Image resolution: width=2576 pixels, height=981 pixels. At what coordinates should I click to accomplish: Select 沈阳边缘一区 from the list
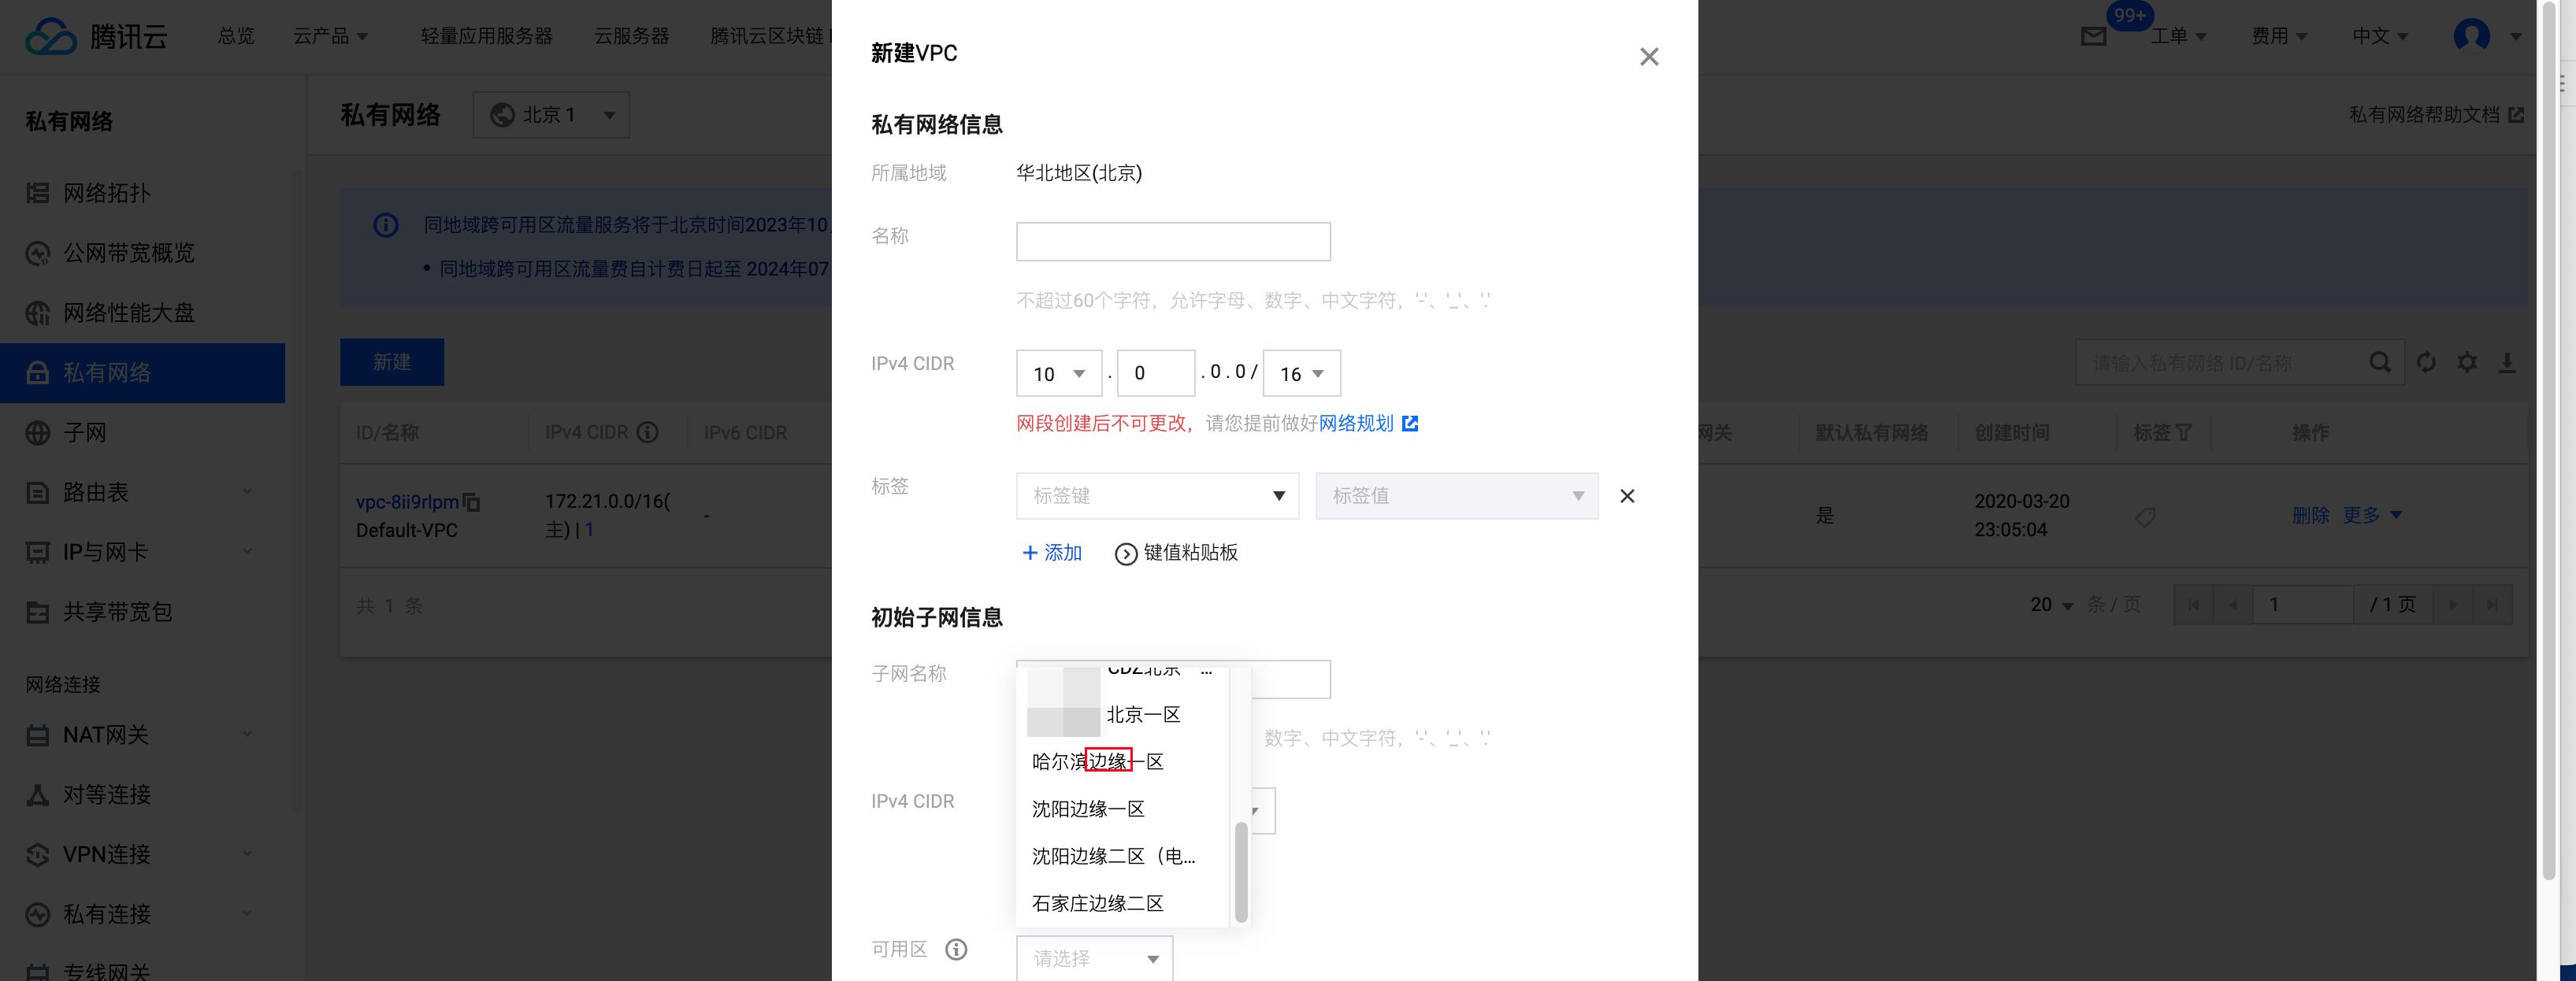[x=1088, y=809]
